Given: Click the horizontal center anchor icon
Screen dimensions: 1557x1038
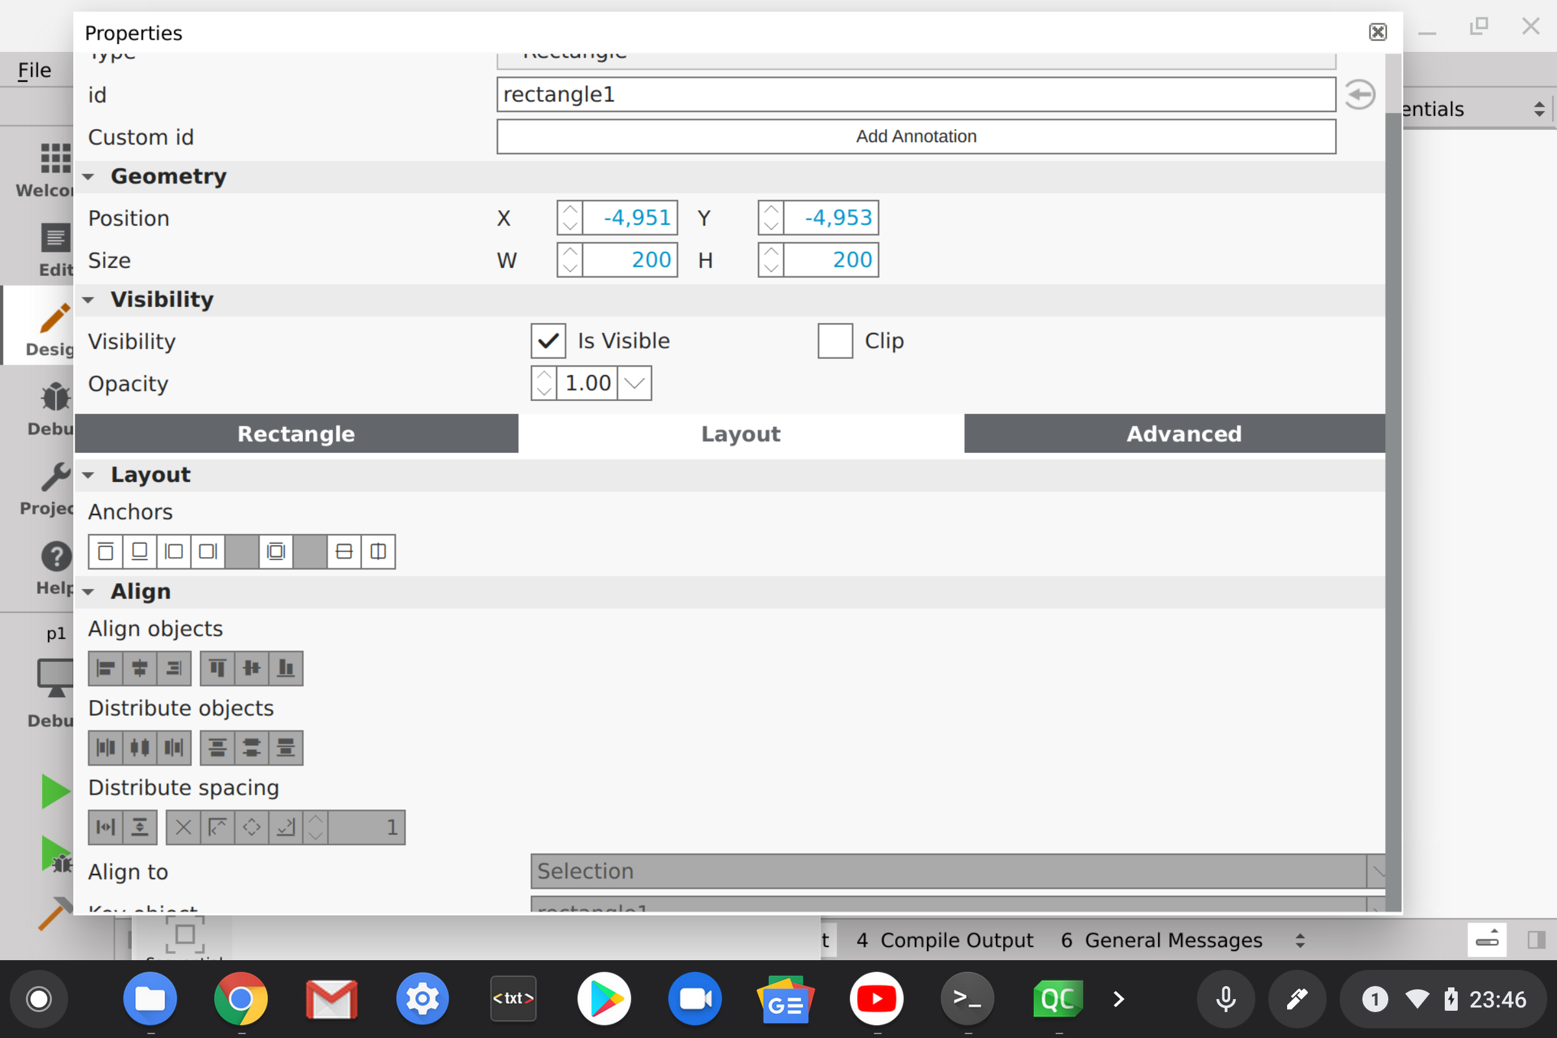Looking at the screenshot, I should coord(378,551).
